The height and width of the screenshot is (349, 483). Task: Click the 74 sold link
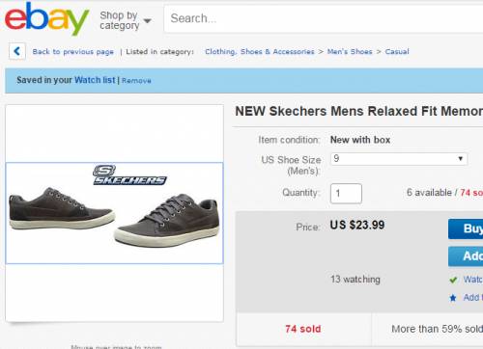coord(303,329)
